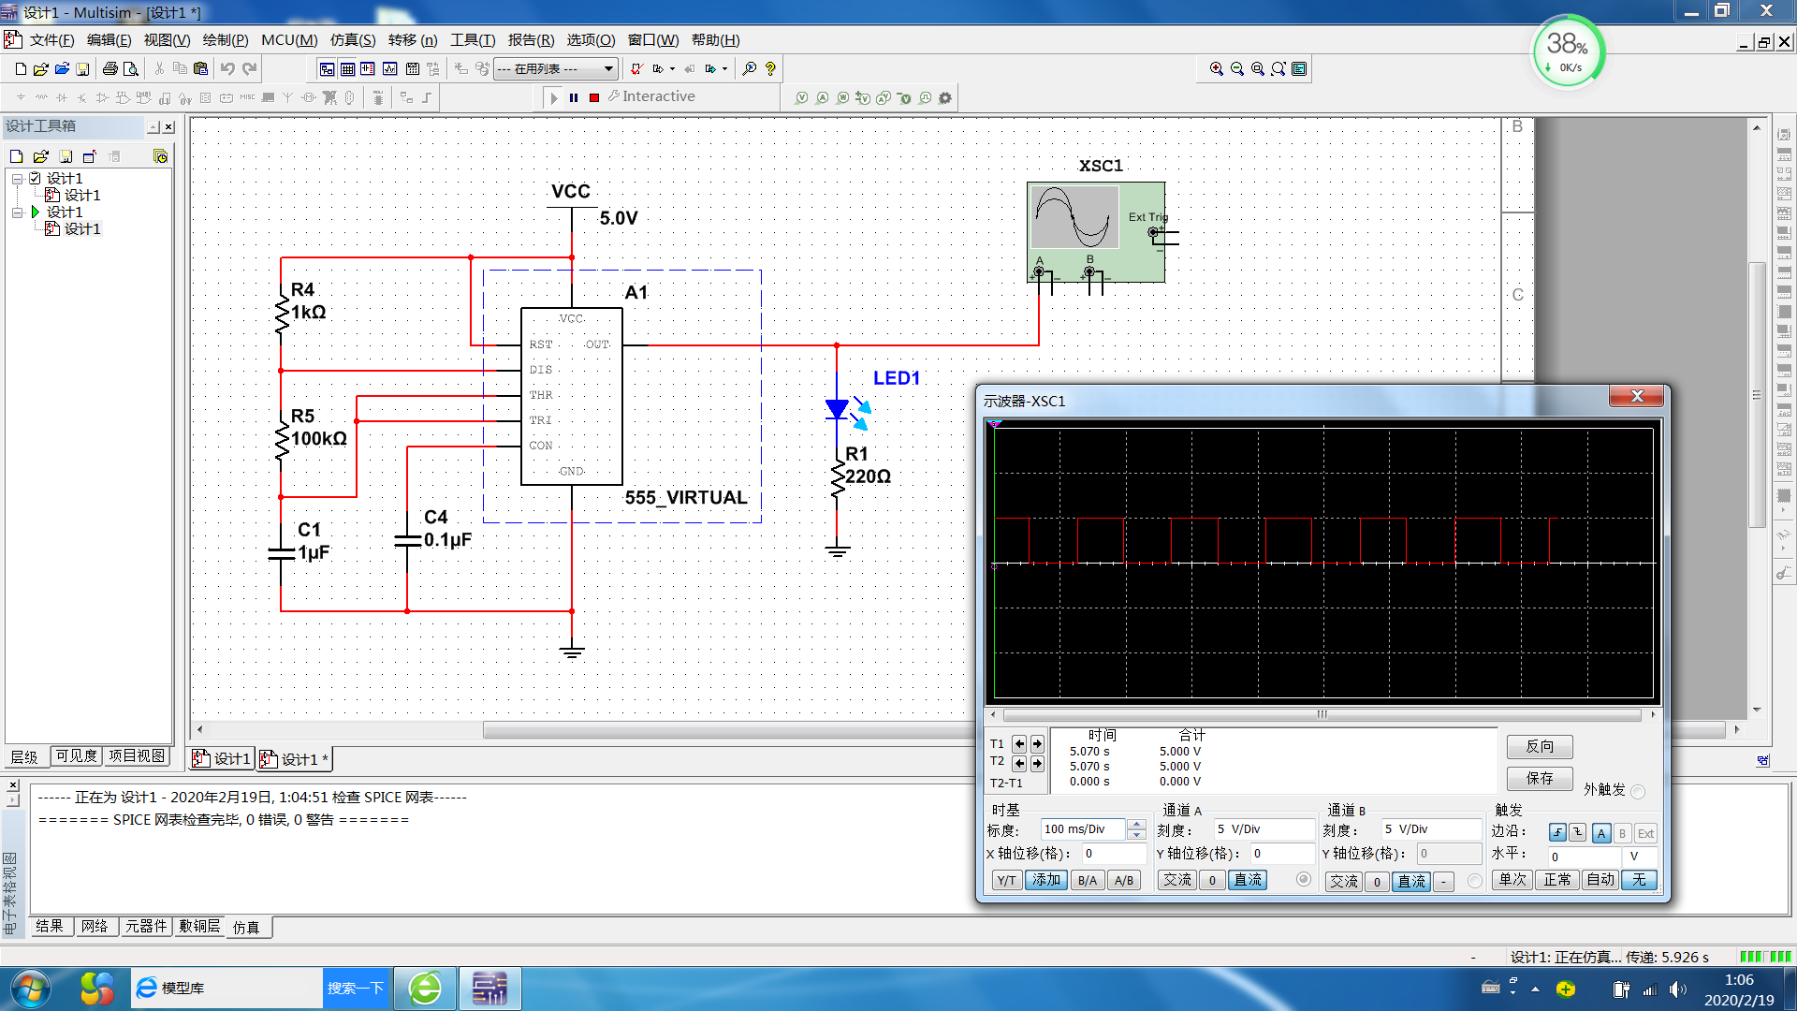Screen dimensions: 1797x1011
Task: Pause the running simulation
Action: click(x=574, y=97)
